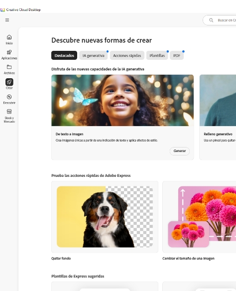Switch to Plantillas tab

click(157, 55)
